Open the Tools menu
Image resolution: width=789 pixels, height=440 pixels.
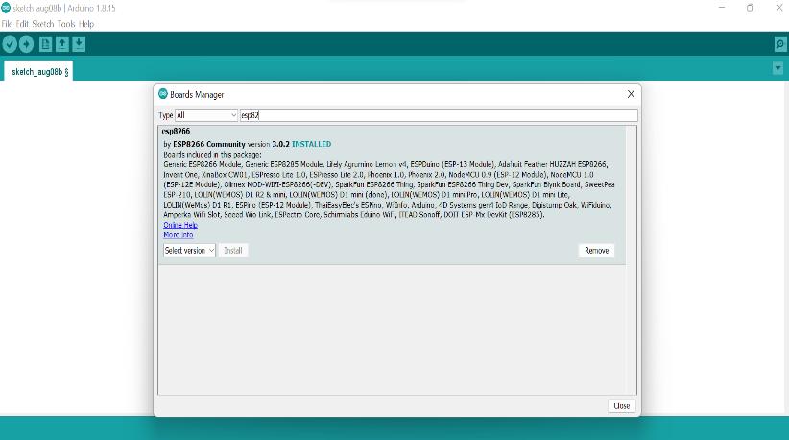tap(66, 24)
